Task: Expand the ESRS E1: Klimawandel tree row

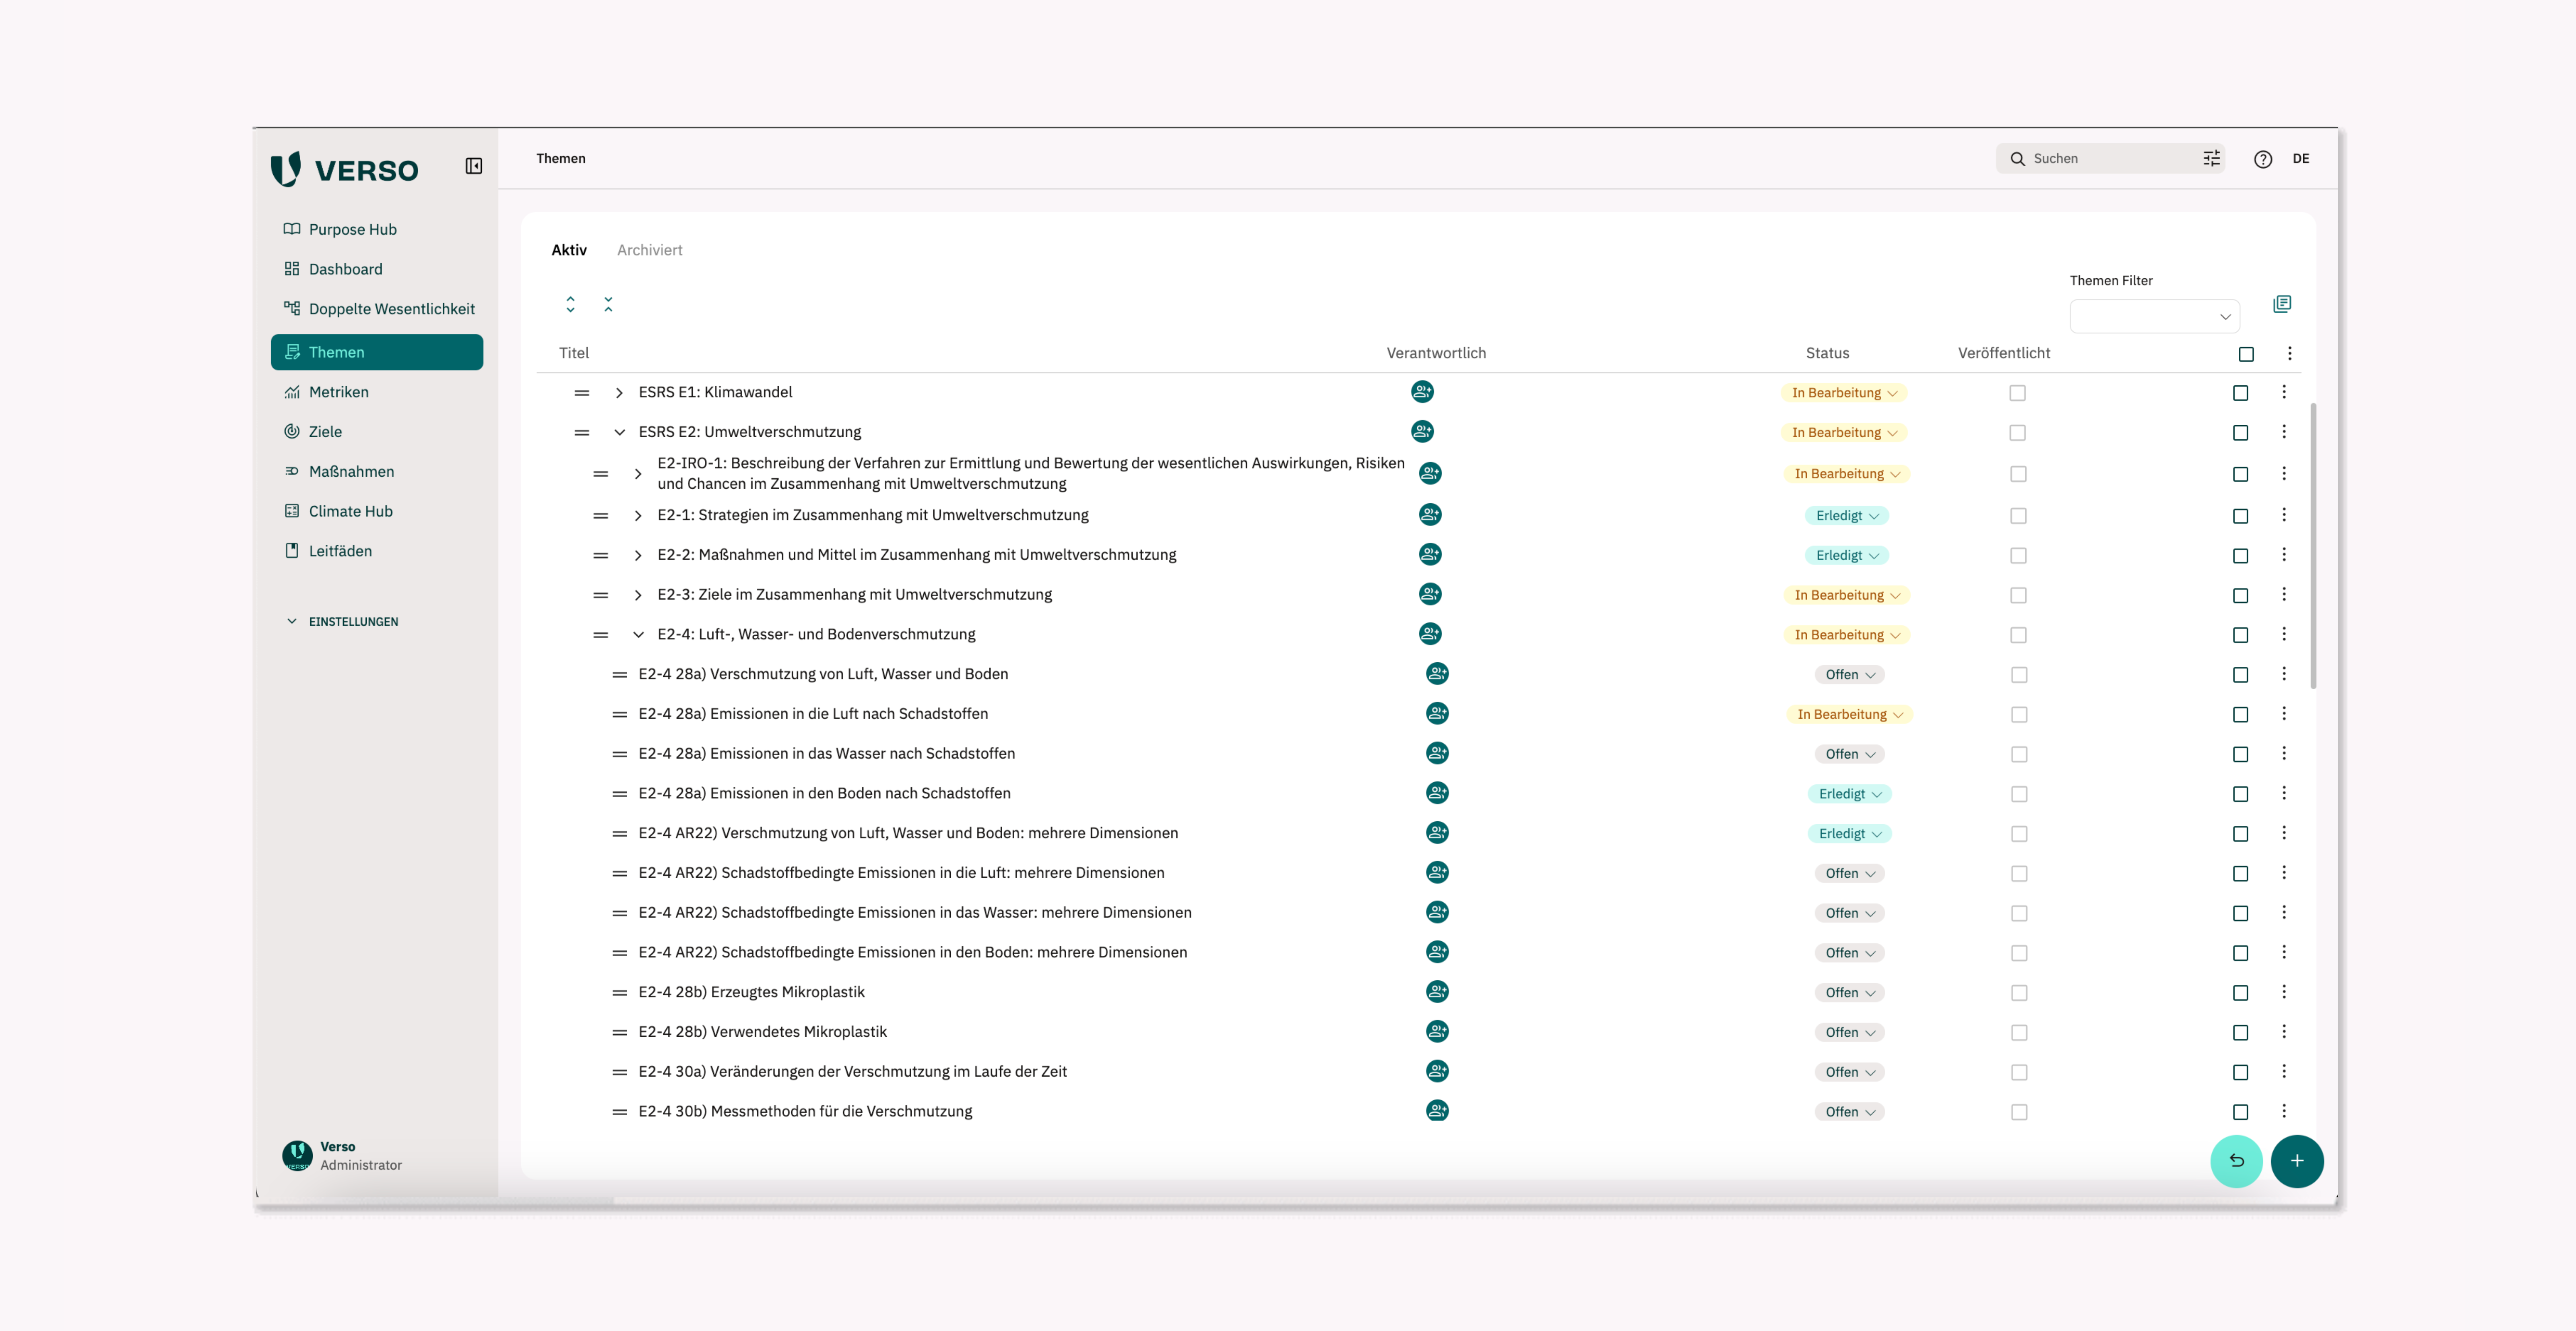Action: (x=619, y=393)
